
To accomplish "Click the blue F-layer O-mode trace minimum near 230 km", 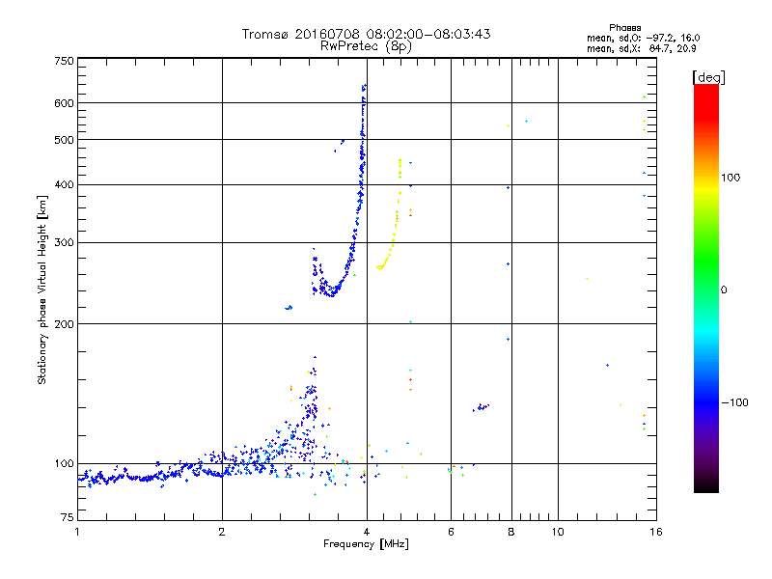I will click(x=332, y=292).
